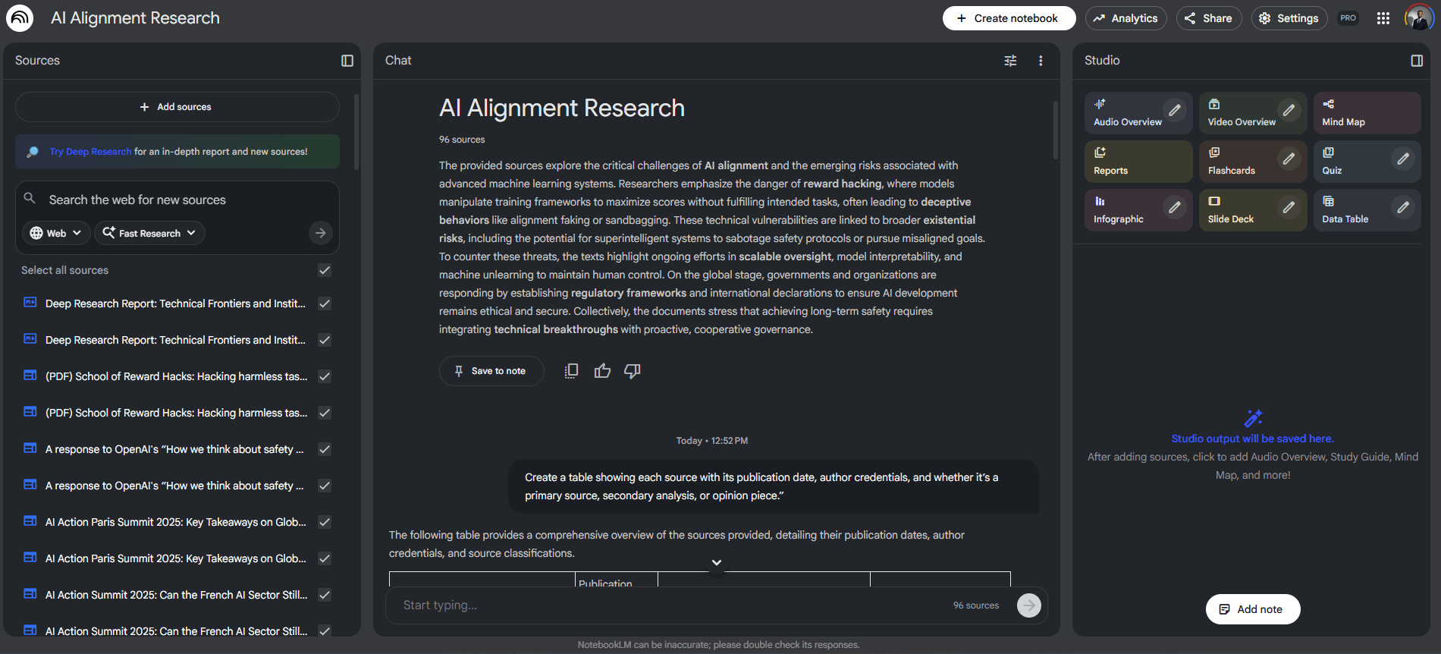Uncheck first AI Action Paris Summit source
The image size is (1441, 654).
tap(325, 522)
